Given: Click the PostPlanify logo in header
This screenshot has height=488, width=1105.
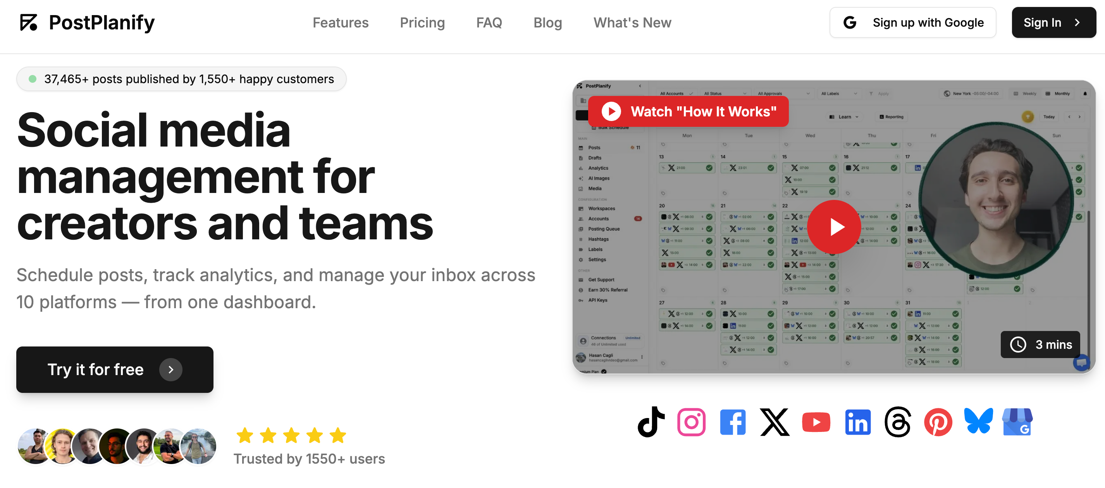Looking at the screenshot, I should (x=87, y=23).
